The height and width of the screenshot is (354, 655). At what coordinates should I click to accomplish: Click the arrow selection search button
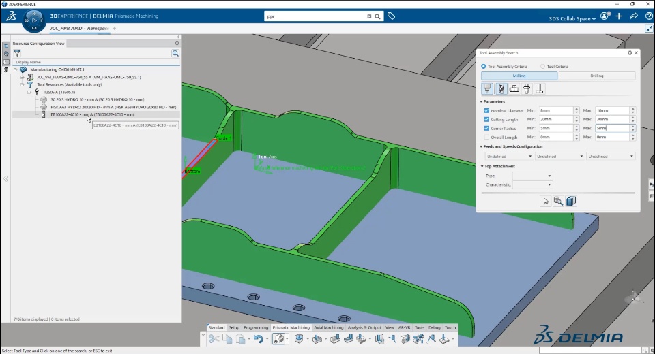point(546,201)
